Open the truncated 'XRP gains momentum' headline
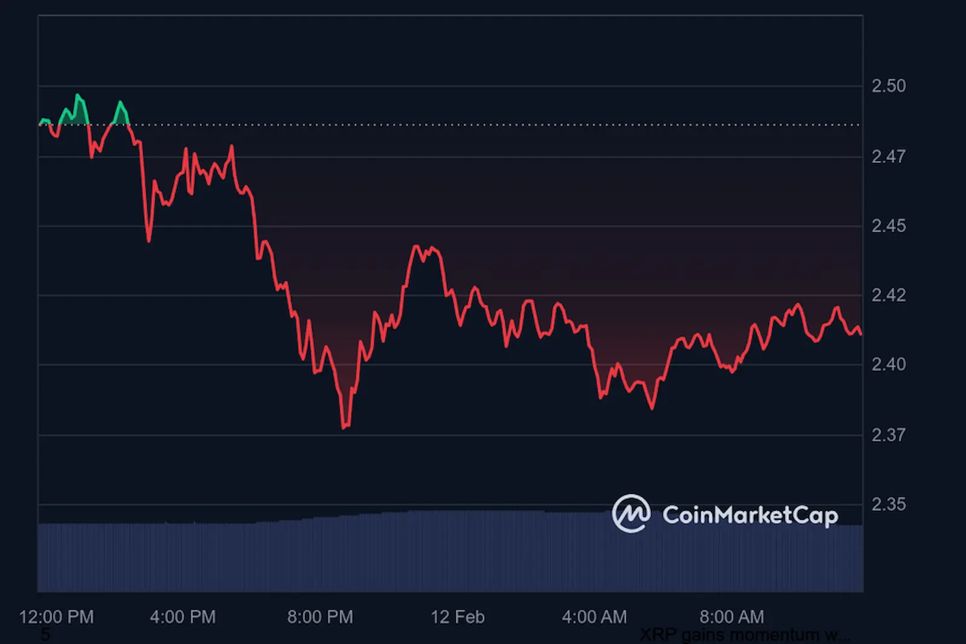 click(x=745, y=635)
